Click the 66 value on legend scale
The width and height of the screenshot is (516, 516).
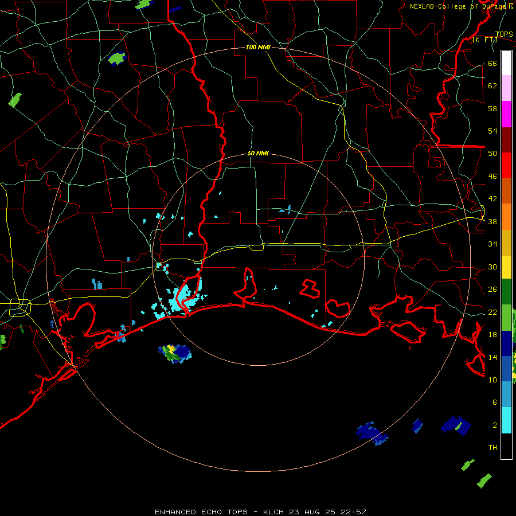click(492, 63)
